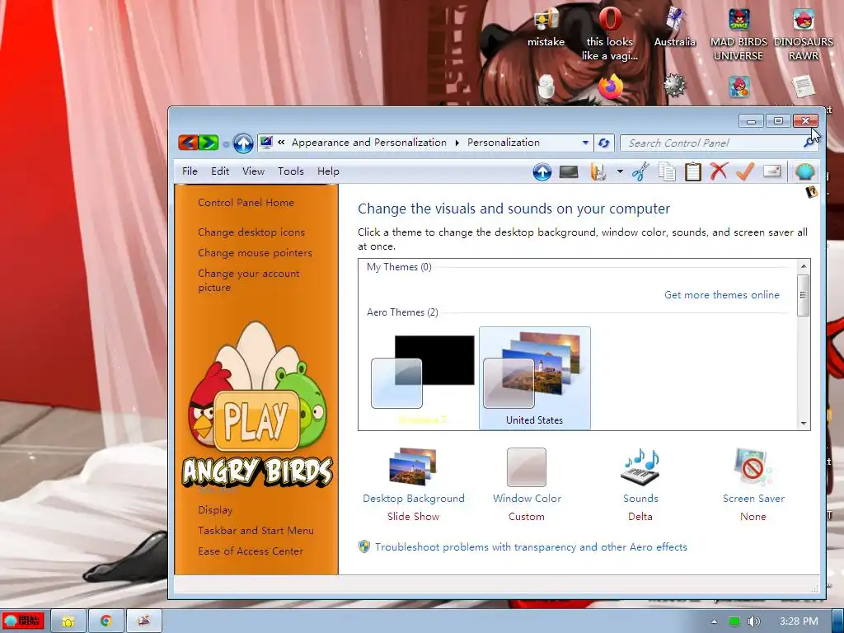The width and height of the screenshot is (844, 633).
Task: Select the United States theme
Action: coord(534,377)
